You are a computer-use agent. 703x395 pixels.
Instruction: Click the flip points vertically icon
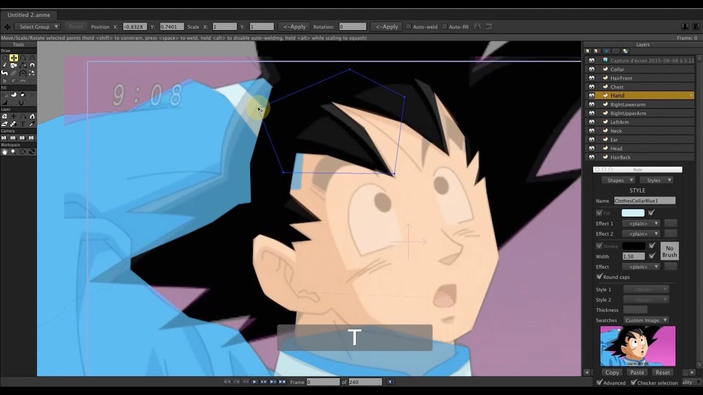click(489, 26)
